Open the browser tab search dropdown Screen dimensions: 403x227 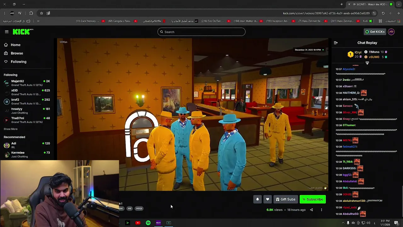point(399,4)
